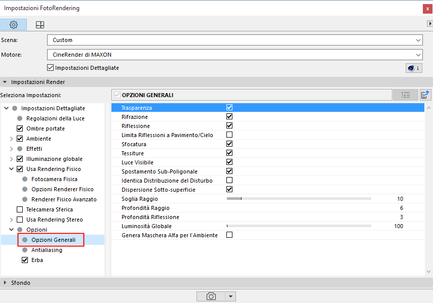Uncheck Dispersione Sotto-superficie option
433x303 pixels.
(229, 189)
